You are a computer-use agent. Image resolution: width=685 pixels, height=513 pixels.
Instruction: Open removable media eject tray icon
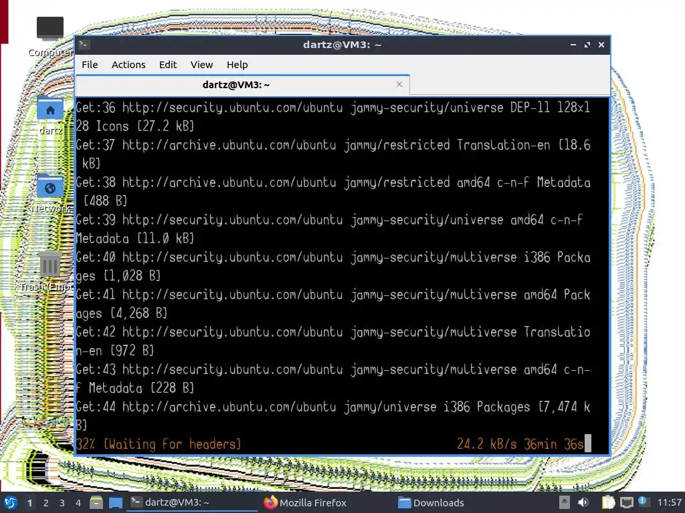(x=565, y=502)
